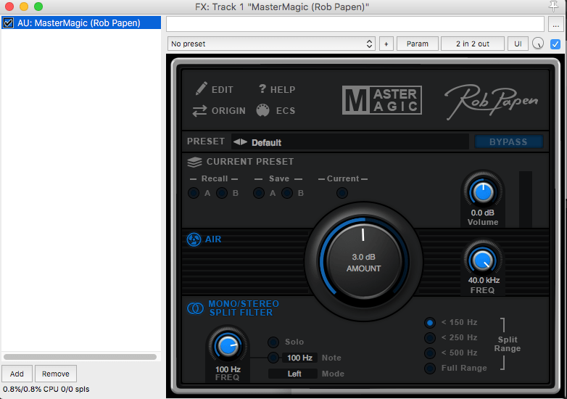Click the BYPASS button

point(508,141)
